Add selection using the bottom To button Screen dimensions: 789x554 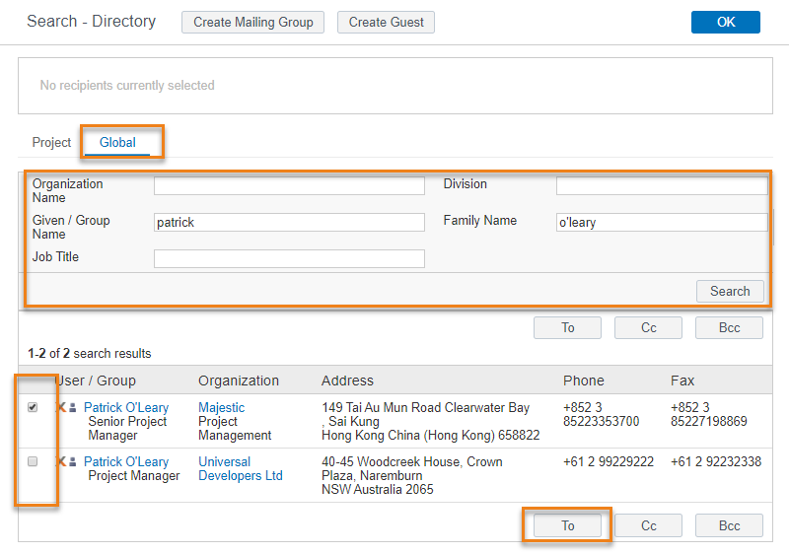point(568,525)
